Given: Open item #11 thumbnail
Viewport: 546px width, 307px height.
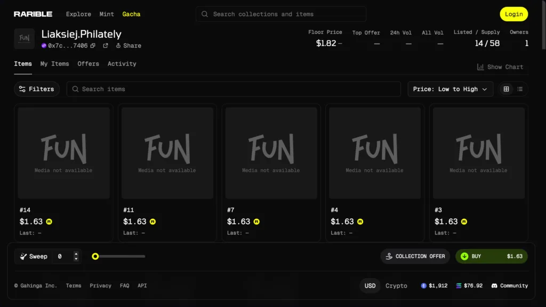Looking at the screenshot, I should click(x=167, y=153).
